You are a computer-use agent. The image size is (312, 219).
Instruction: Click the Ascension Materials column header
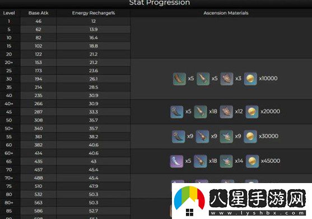point(226,13)
